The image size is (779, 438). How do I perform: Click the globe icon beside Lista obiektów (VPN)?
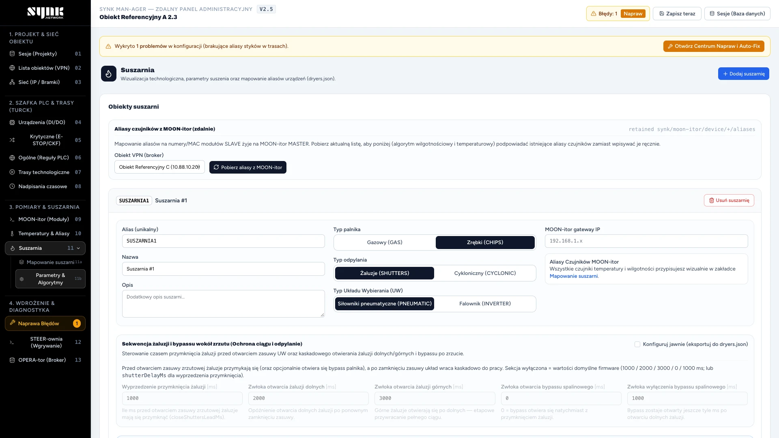coord(12,68)
